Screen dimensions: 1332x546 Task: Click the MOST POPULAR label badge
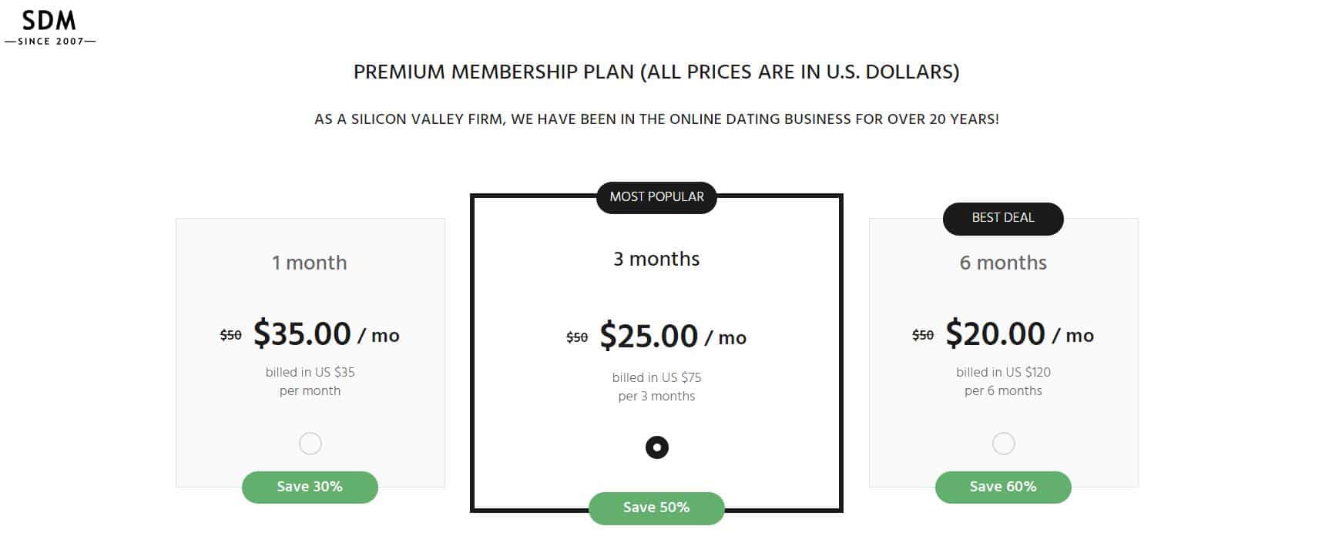pyautogui.click(x=656, y=197)
